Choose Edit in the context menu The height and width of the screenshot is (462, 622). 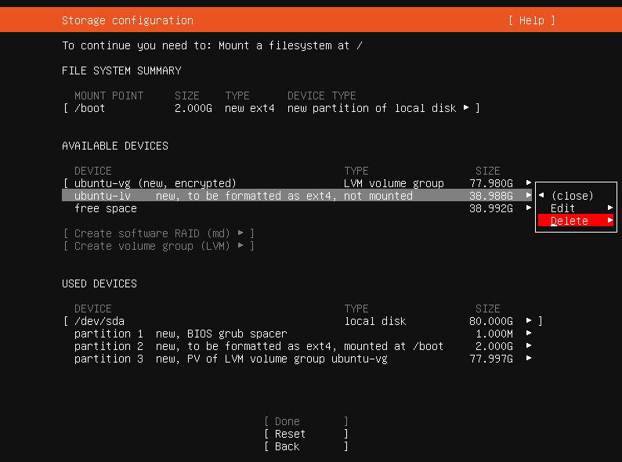[x=563, y=208]
